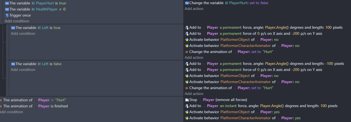Image resolution: width=351 pixels, height=122 pixels.
Task: Click the icon of the animation equals Hurt condition
Action: coord(1,100)
